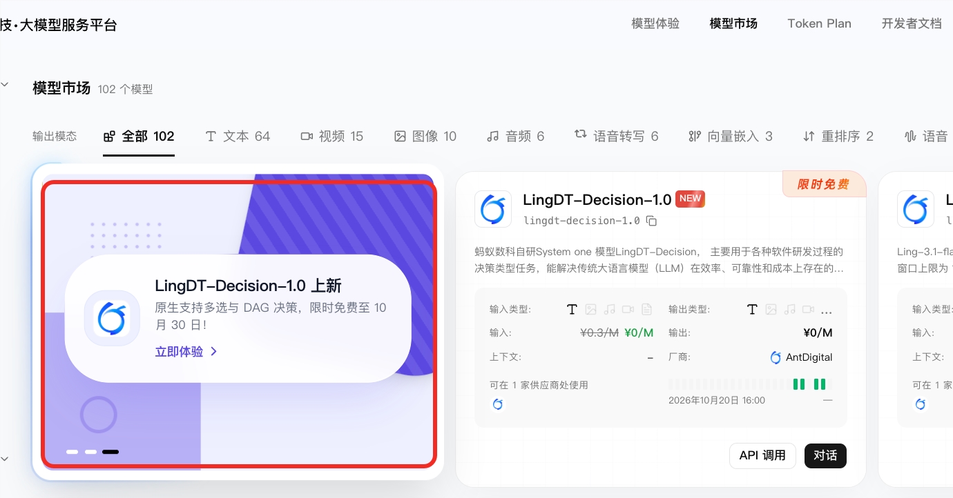Go to Token Plan page
Viewport: 953px width, 498px height.
tap(820, 23)
